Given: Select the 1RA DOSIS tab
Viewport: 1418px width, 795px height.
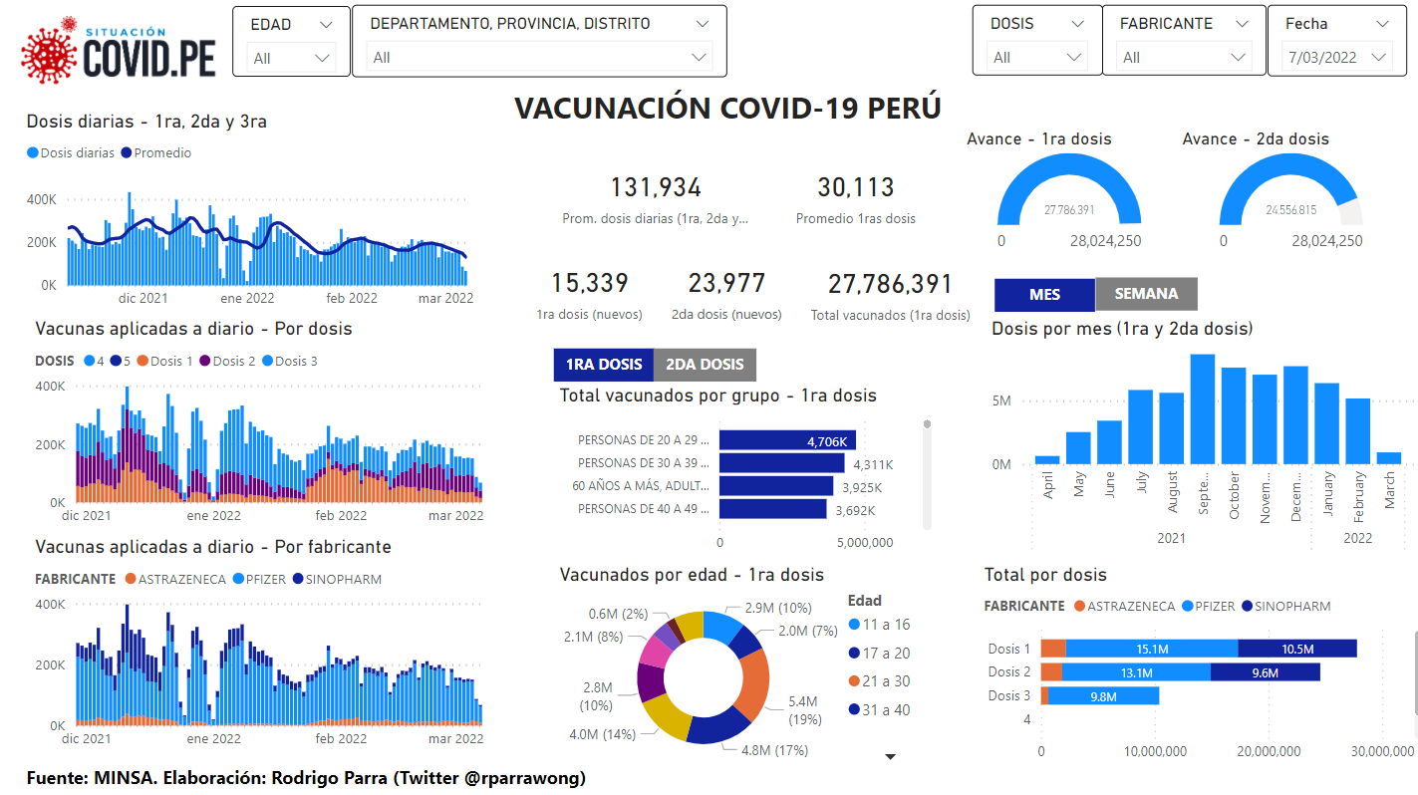Looking at the screenshot, I should pyautogui.click(x=603, y=365).
